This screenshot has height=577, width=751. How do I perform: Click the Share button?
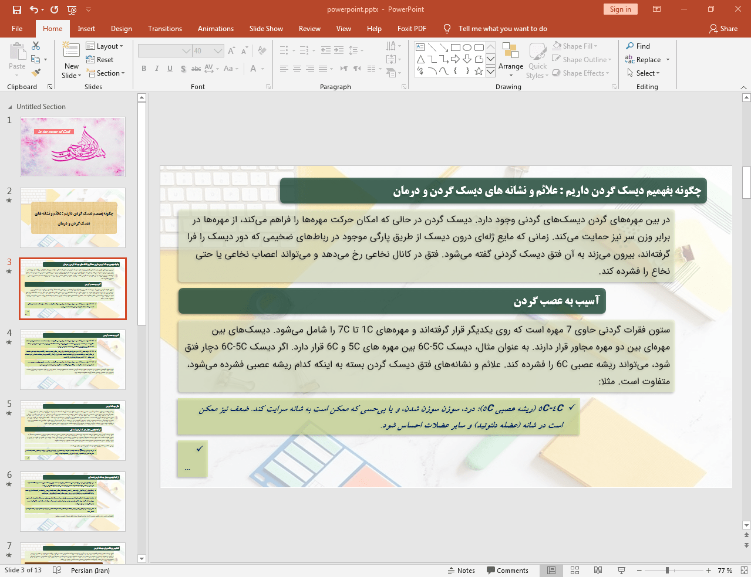tap(723, 29)
